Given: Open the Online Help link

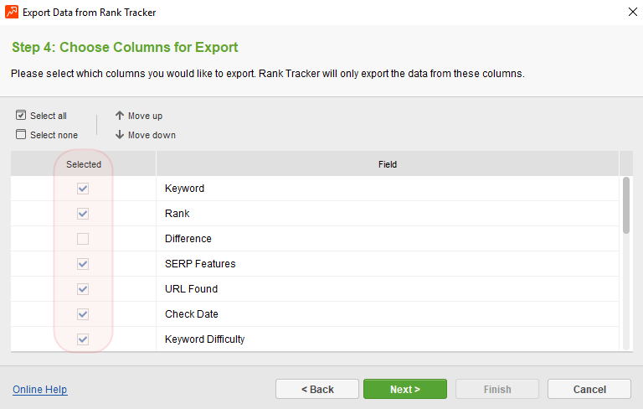Looking at the screenshot, I should tap(40, 389).
